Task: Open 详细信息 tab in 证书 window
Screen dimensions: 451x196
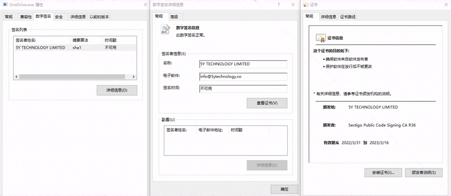Action: coord(328,17)
